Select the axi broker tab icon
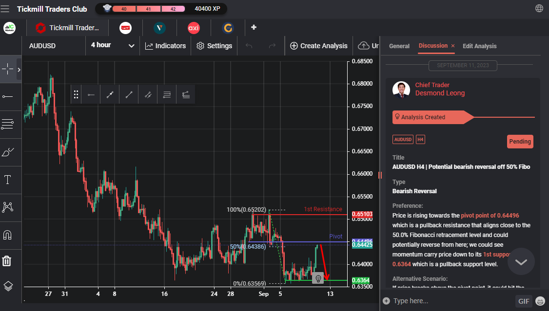 (x=194, y=28)
